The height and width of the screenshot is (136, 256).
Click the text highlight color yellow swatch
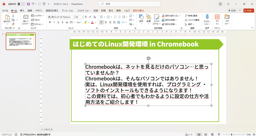pyautogui.click(x=86, y=22)
